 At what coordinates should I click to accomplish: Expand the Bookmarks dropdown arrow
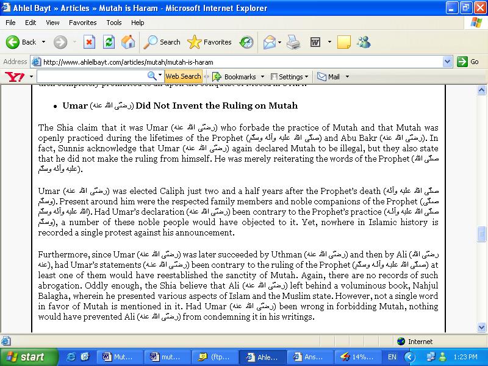(262, 77)
